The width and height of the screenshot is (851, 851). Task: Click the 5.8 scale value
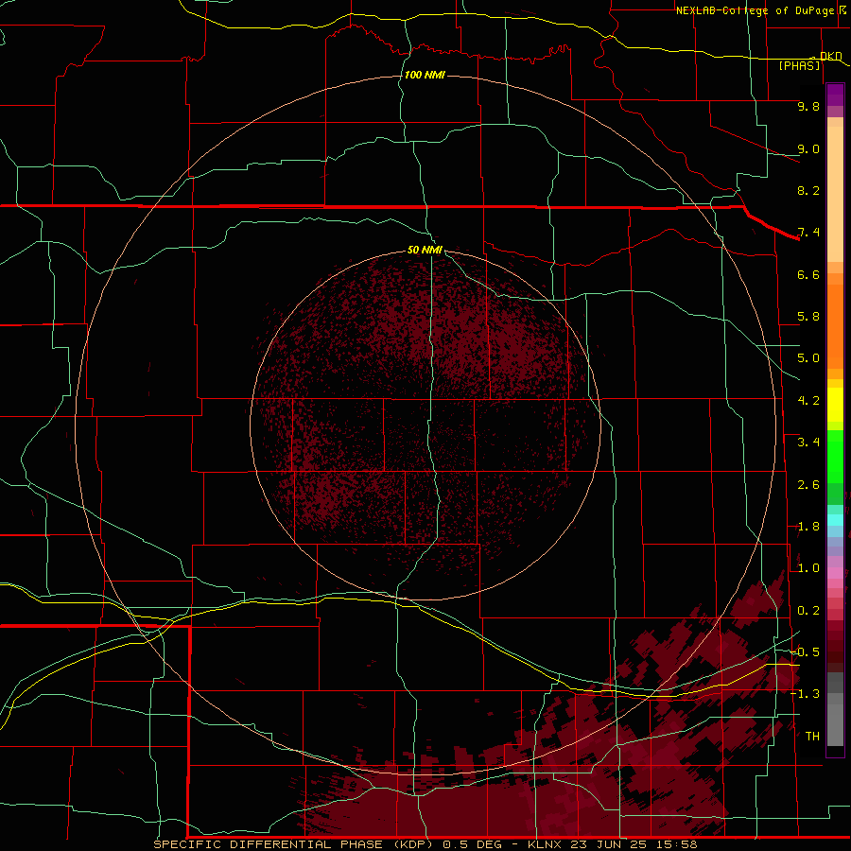(x=808, y=317)
